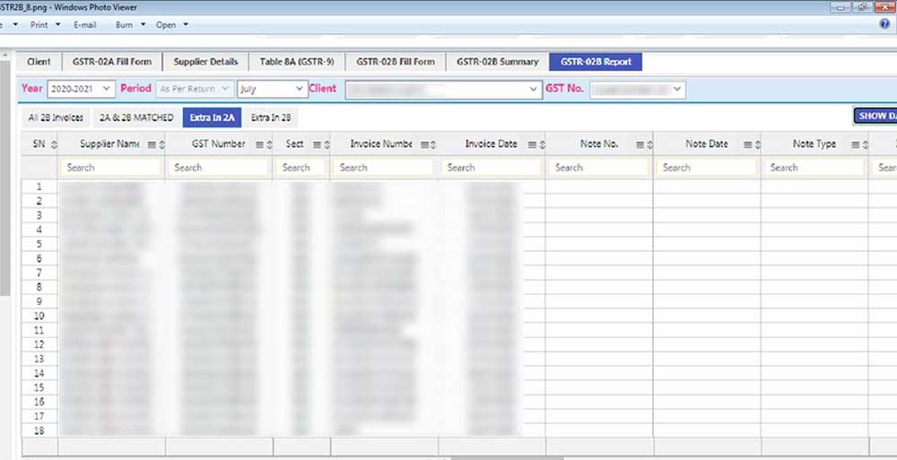Open the Help icon in Photo Viewer

pos(884,24)
